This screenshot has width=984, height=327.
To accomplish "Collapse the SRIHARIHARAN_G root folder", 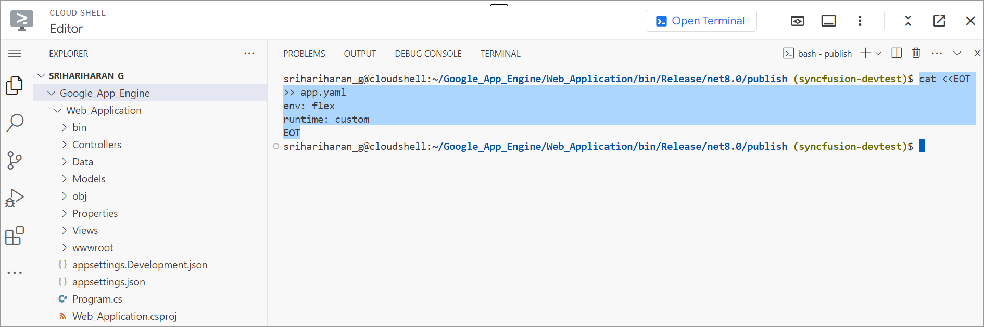I will click(42, 76).
